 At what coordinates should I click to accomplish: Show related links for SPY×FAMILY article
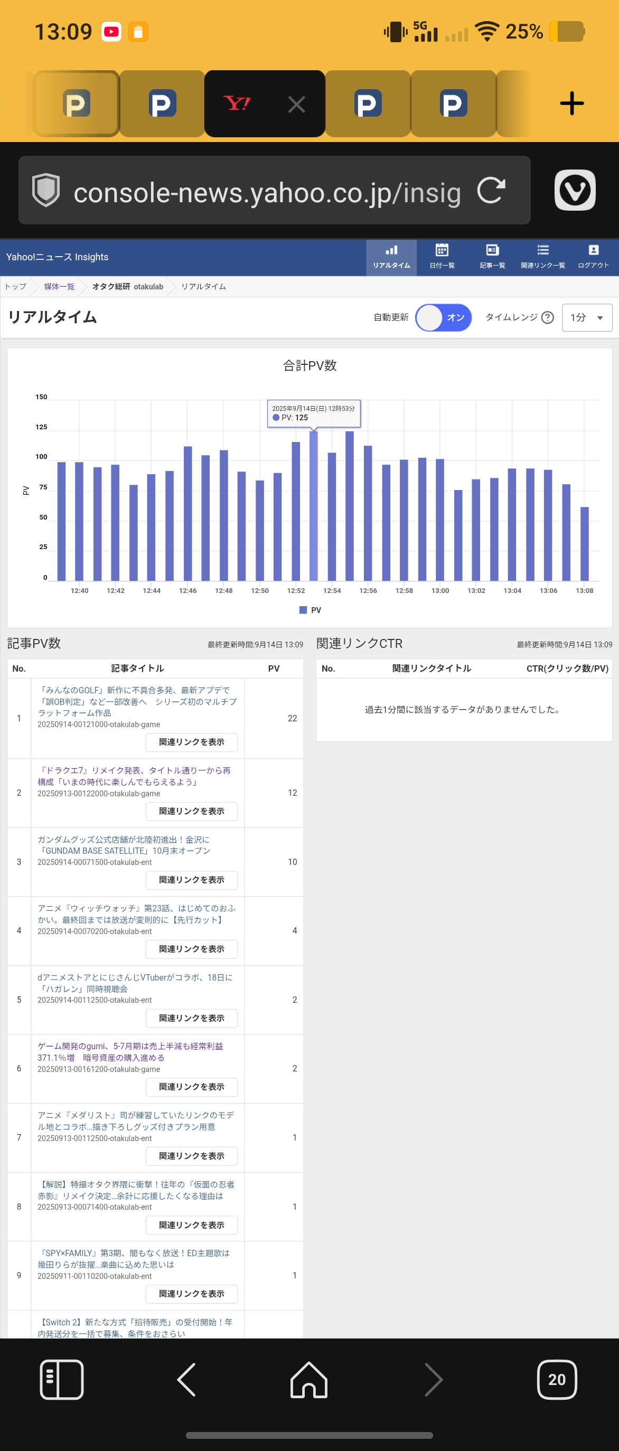[x=192, y=1294]
